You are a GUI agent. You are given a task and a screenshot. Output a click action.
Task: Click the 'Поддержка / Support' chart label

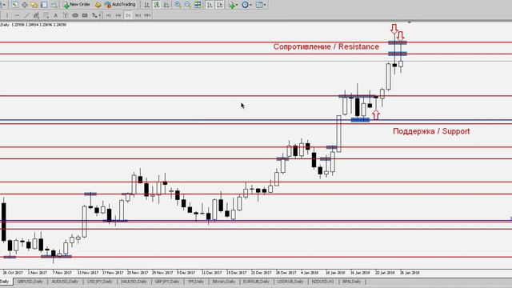(431, 131)
